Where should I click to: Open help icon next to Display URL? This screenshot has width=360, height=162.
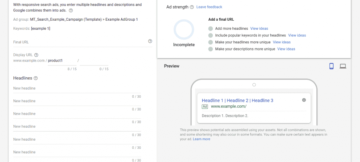pos(36,55)
